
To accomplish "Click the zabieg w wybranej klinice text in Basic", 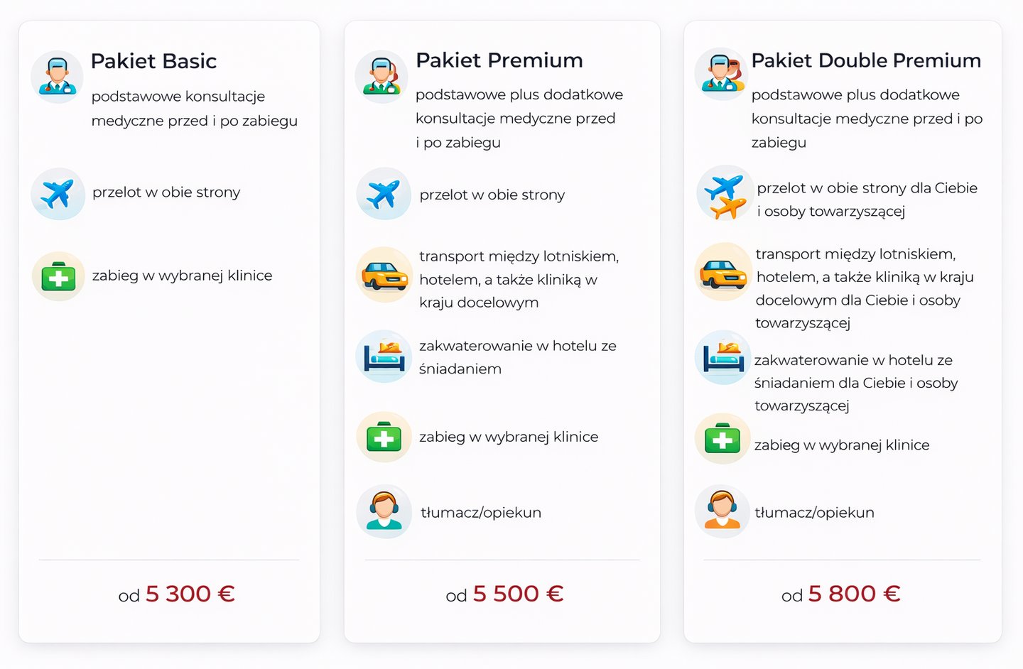I will click(182, 276).
